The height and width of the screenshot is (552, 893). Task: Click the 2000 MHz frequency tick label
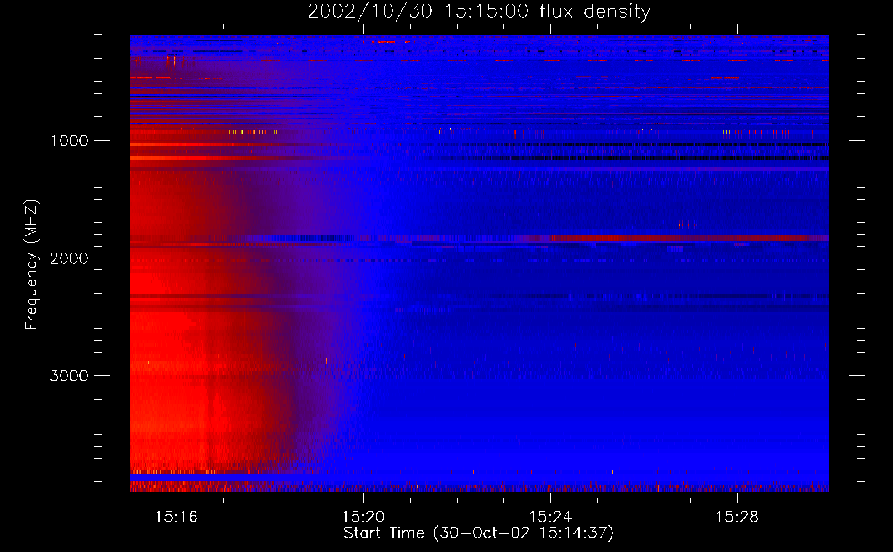tap(69, 258)
